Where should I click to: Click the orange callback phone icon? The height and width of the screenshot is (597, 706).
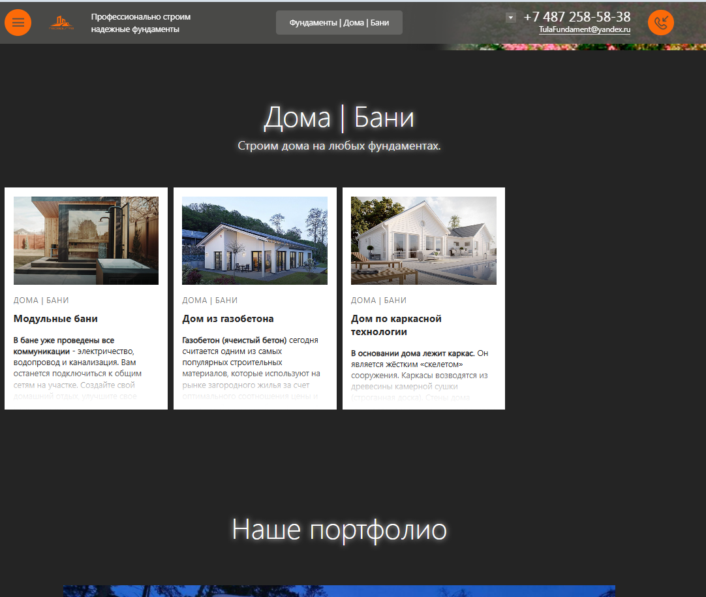point(660,23)
